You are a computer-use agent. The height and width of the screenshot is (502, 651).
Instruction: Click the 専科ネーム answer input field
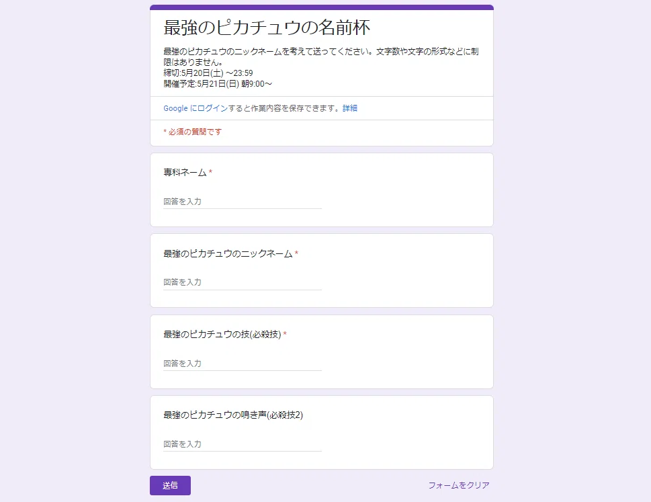243,202
